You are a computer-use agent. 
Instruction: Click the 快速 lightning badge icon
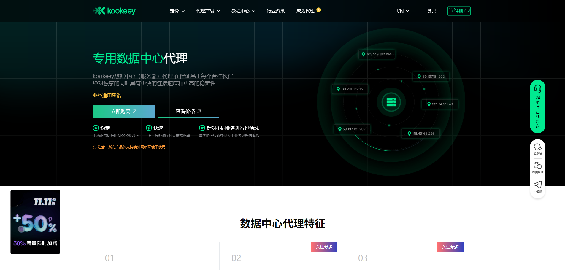[x=149, y=128]
